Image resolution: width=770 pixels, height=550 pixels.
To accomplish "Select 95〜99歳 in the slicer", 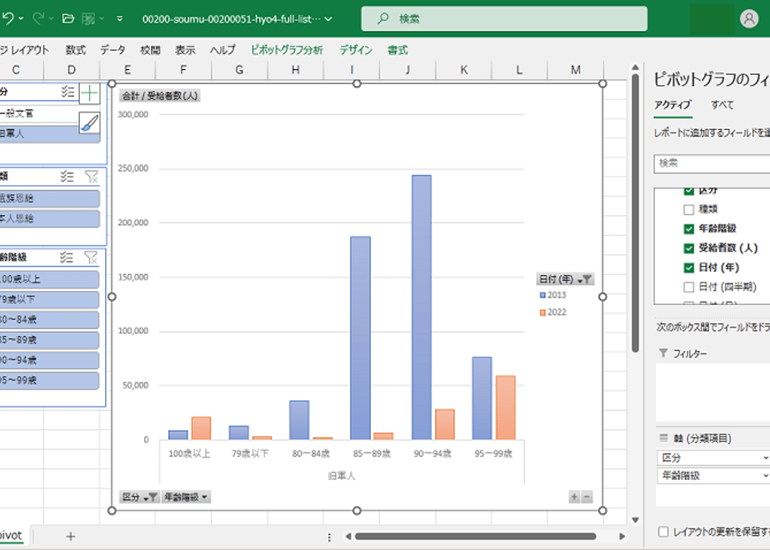I will [x=49, y=380].
